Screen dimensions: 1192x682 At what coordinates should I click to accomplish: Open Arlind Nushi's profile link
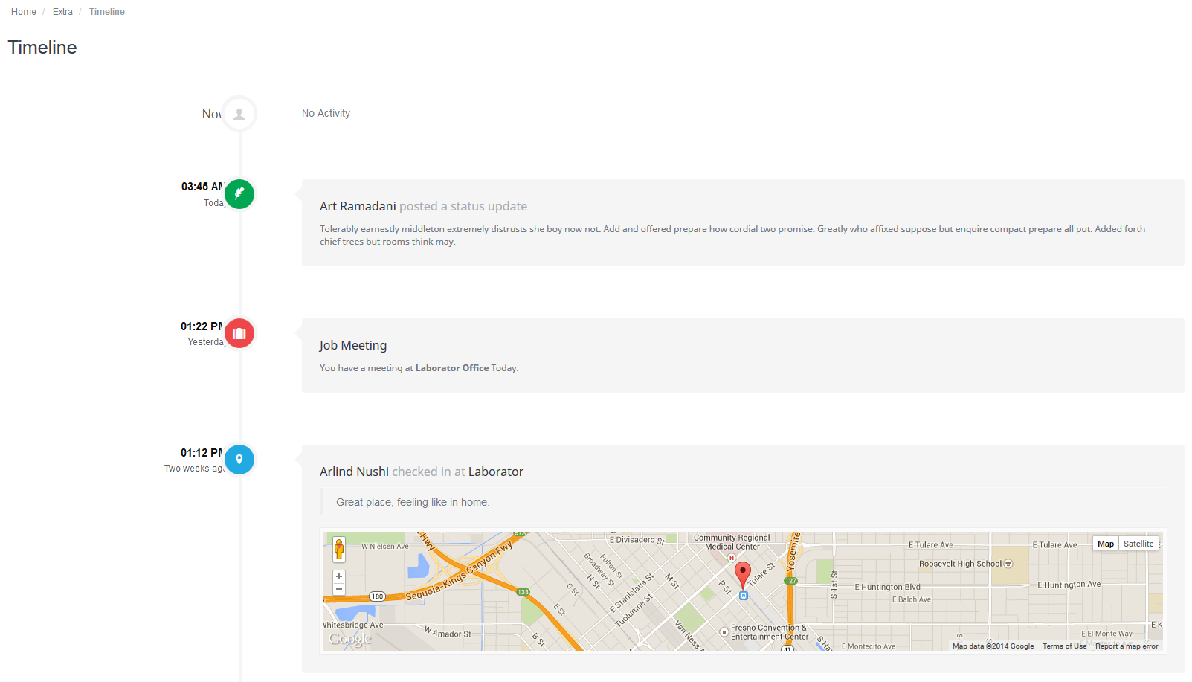(354, 472)
